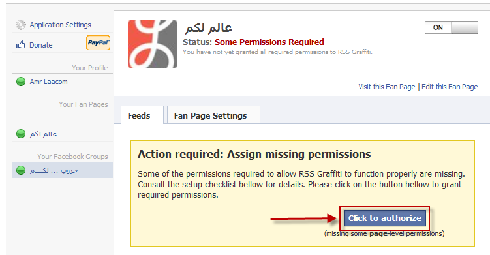This screenshot has width=490, height=255.
Task: Click the PayPal badge icon
Action: (98, 43)
